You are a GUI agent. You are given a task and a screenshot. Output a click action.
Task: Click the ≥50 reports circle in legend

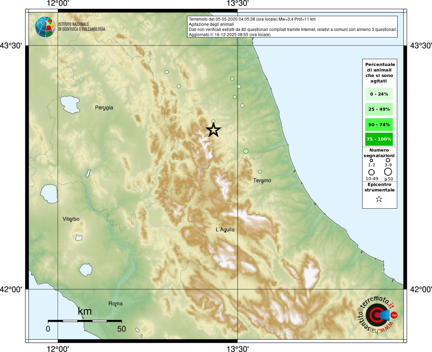coord(388,172)
